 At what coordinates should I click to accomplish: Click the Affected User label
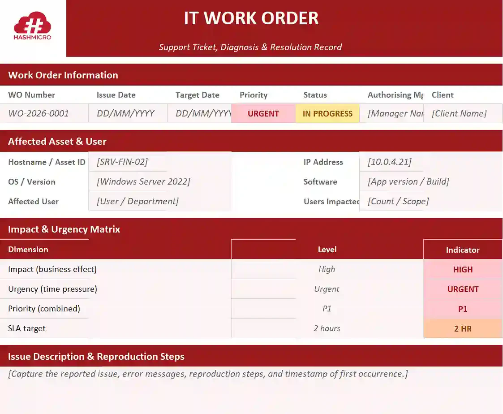(x=33, y=202)
